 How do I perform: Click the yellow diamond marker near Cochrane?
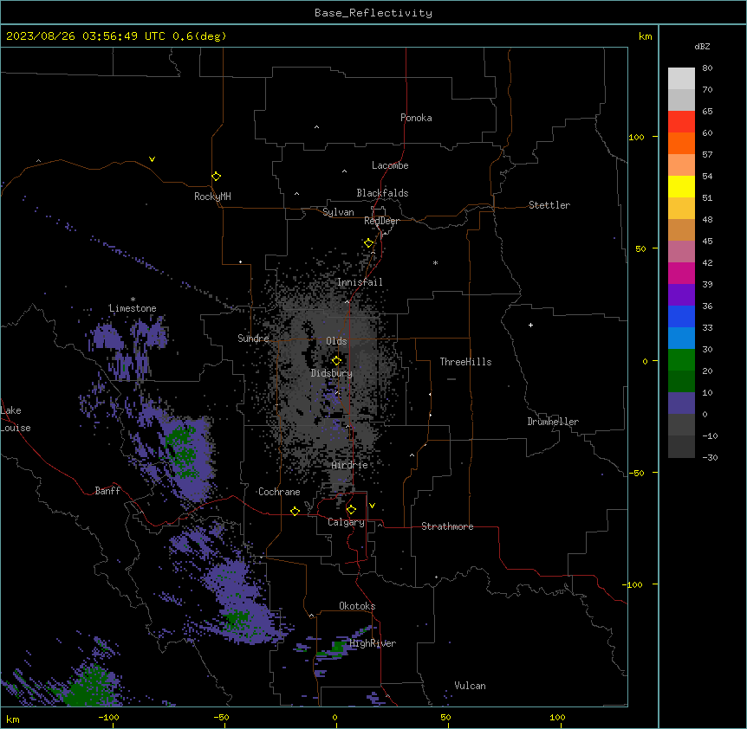click(x=295, y=511)
